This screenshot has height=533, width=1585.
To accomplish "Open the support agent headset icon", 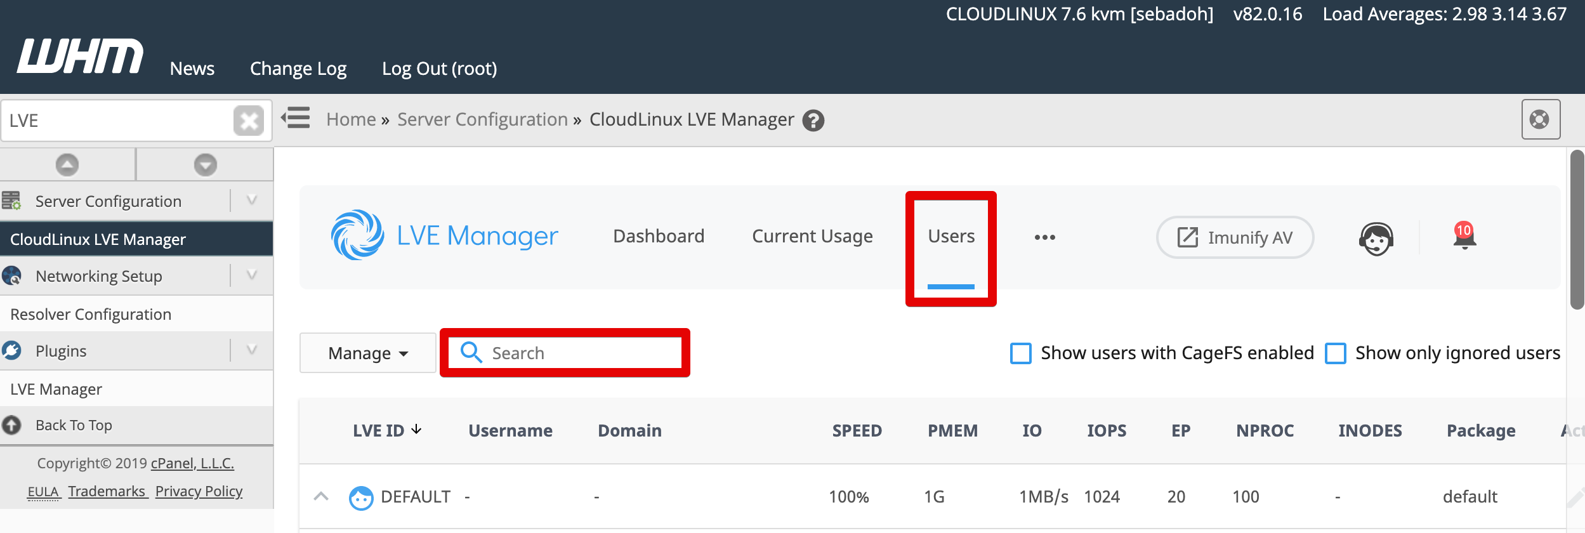I will pyautogui.click(x=1376, y=239).
